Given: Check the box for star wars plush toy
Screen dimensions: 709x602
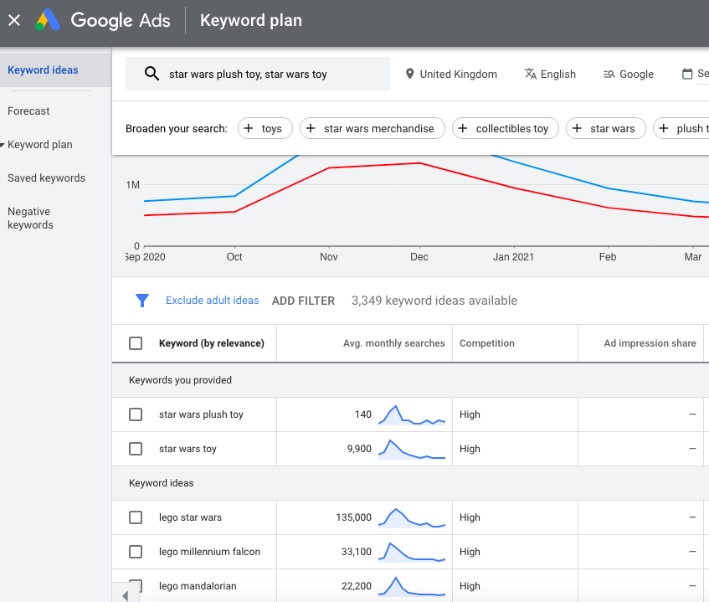Looking at the screenshot, I should 136,414.
